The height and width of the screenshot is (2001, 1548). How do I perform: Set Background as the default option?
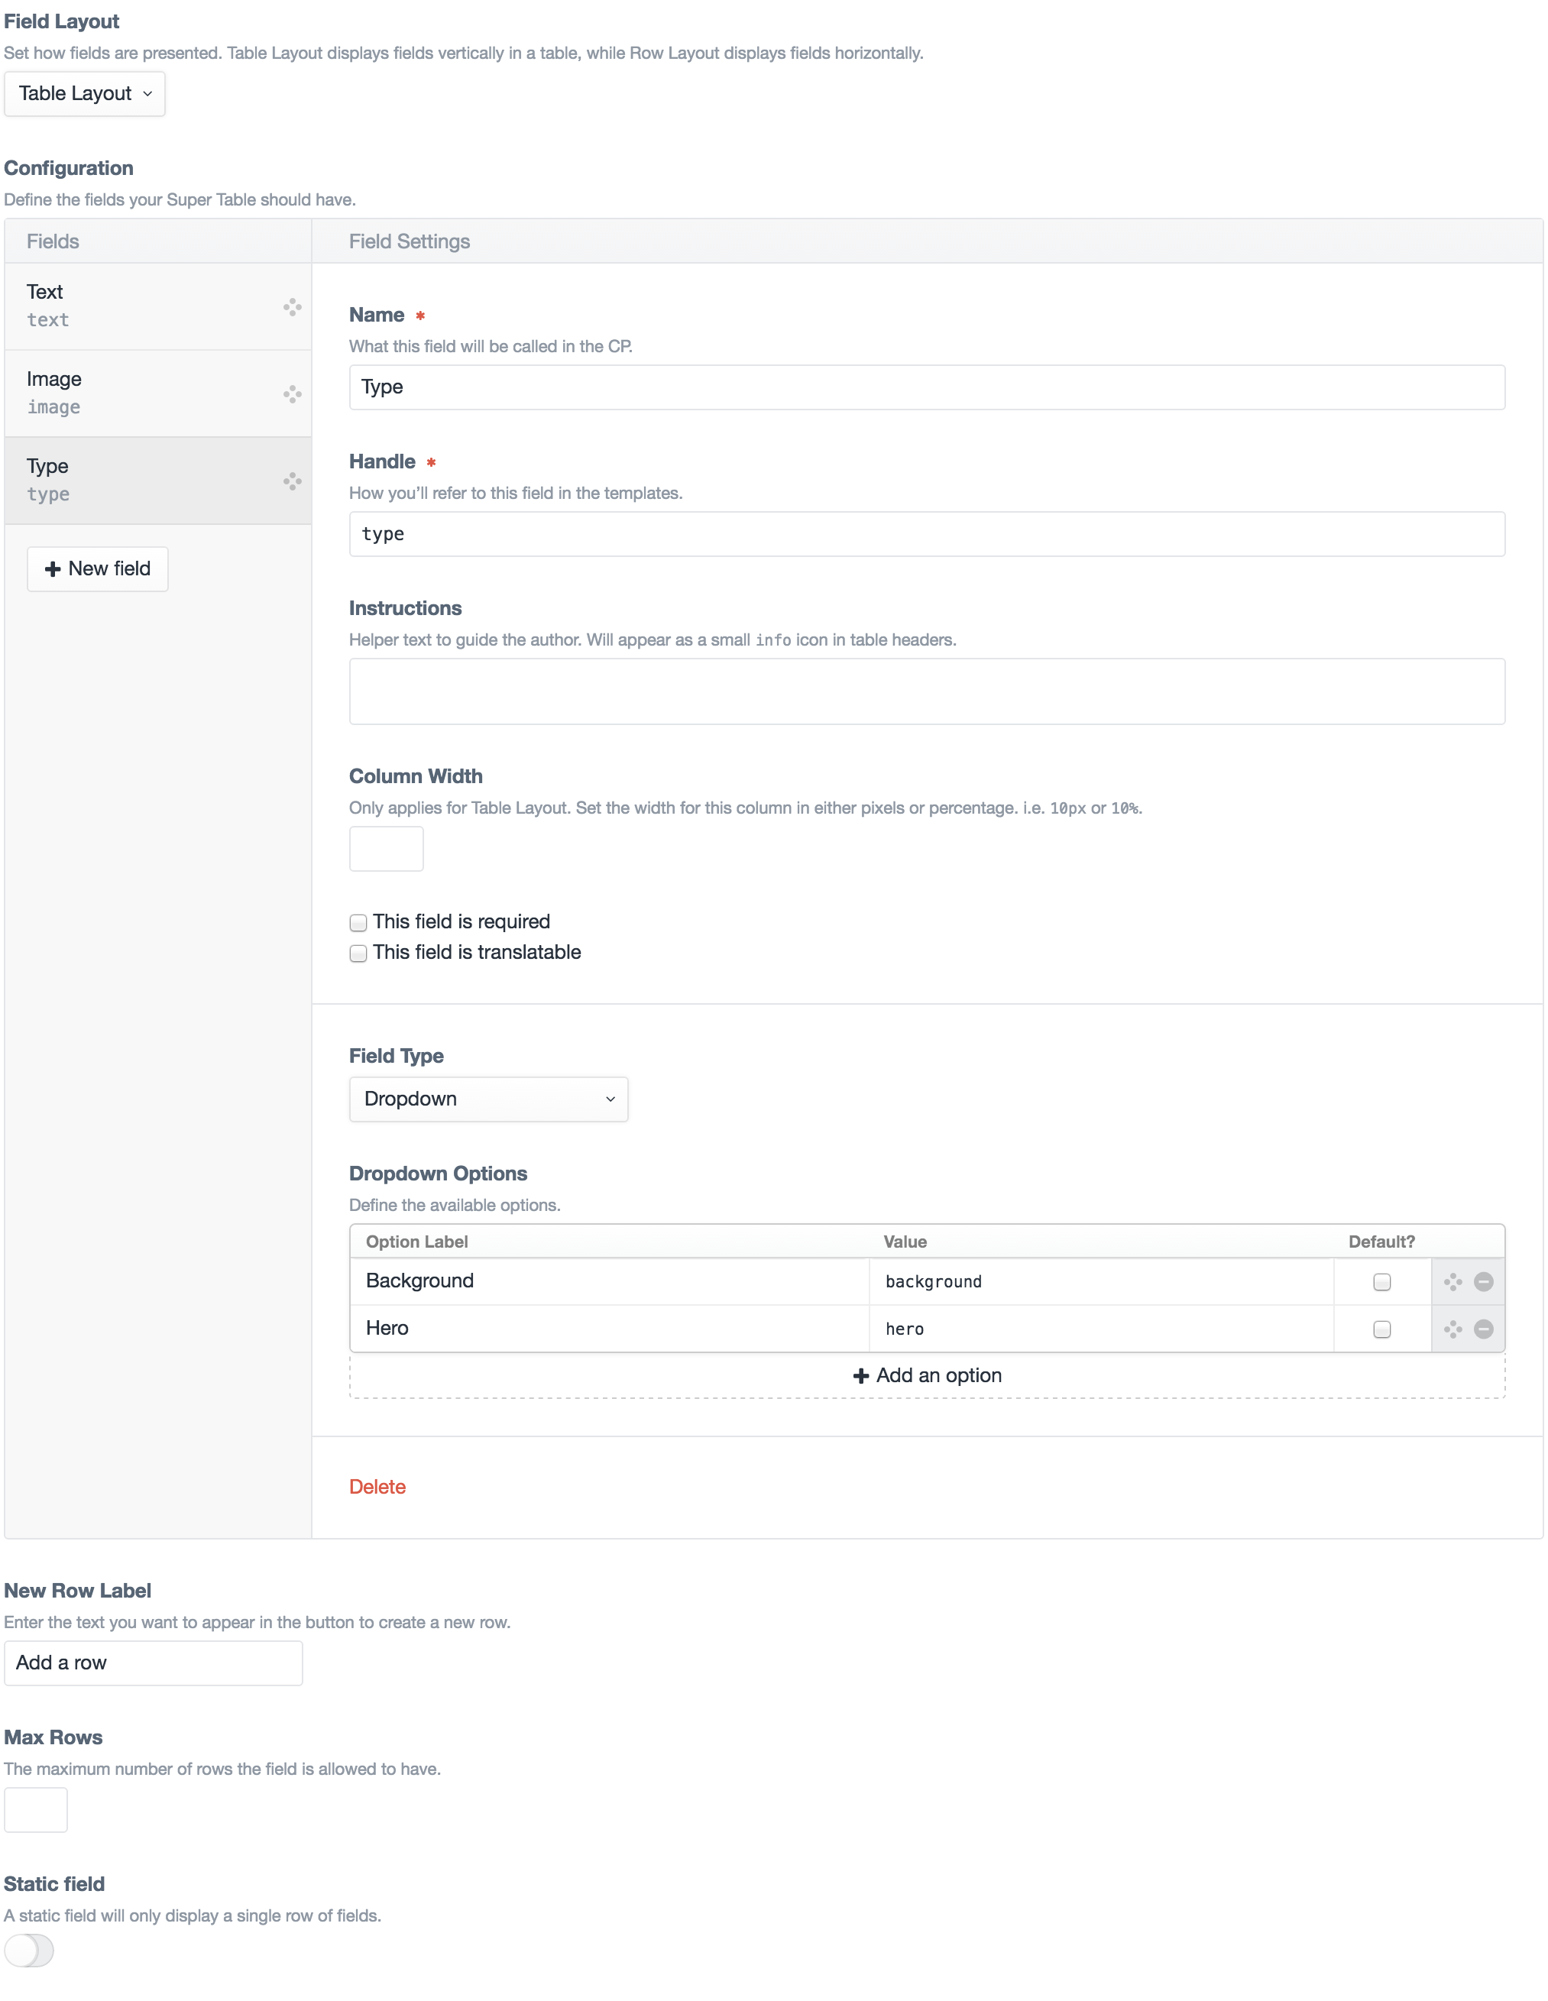pos(1381,1282)
